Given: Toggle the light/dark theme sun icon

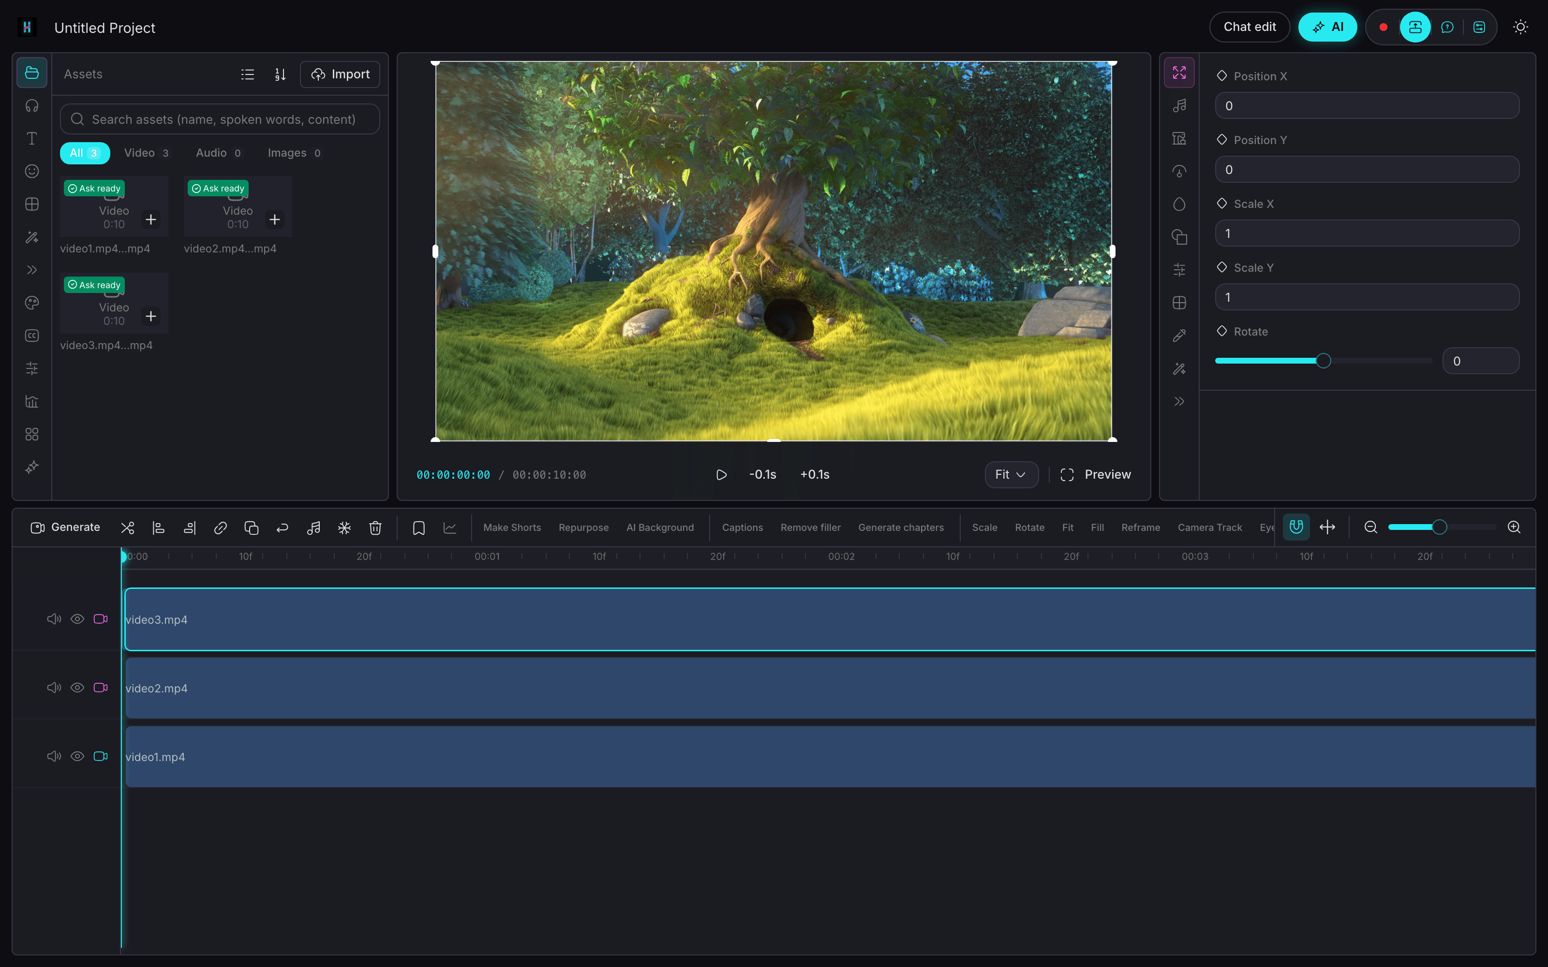Looking at the screenshot, I should point(1520,27).
